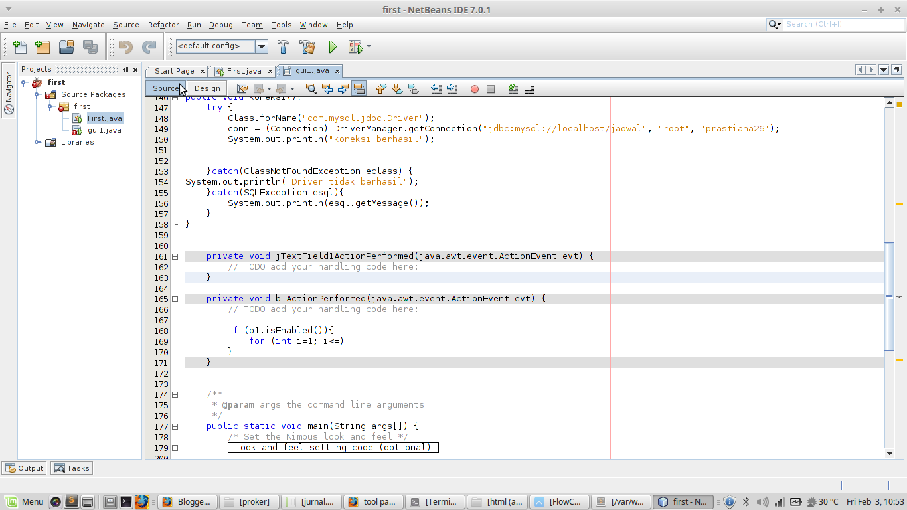
Task: Expand the Look and feel setting code fold
Action: click(x=175, y=448)
